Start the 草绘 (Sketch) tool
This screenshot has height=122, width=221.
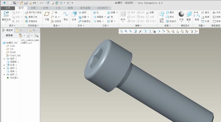click(x=66, y=16)
